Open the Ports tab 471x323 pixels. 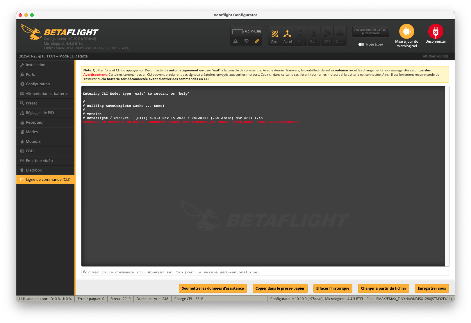pos(45,75)
